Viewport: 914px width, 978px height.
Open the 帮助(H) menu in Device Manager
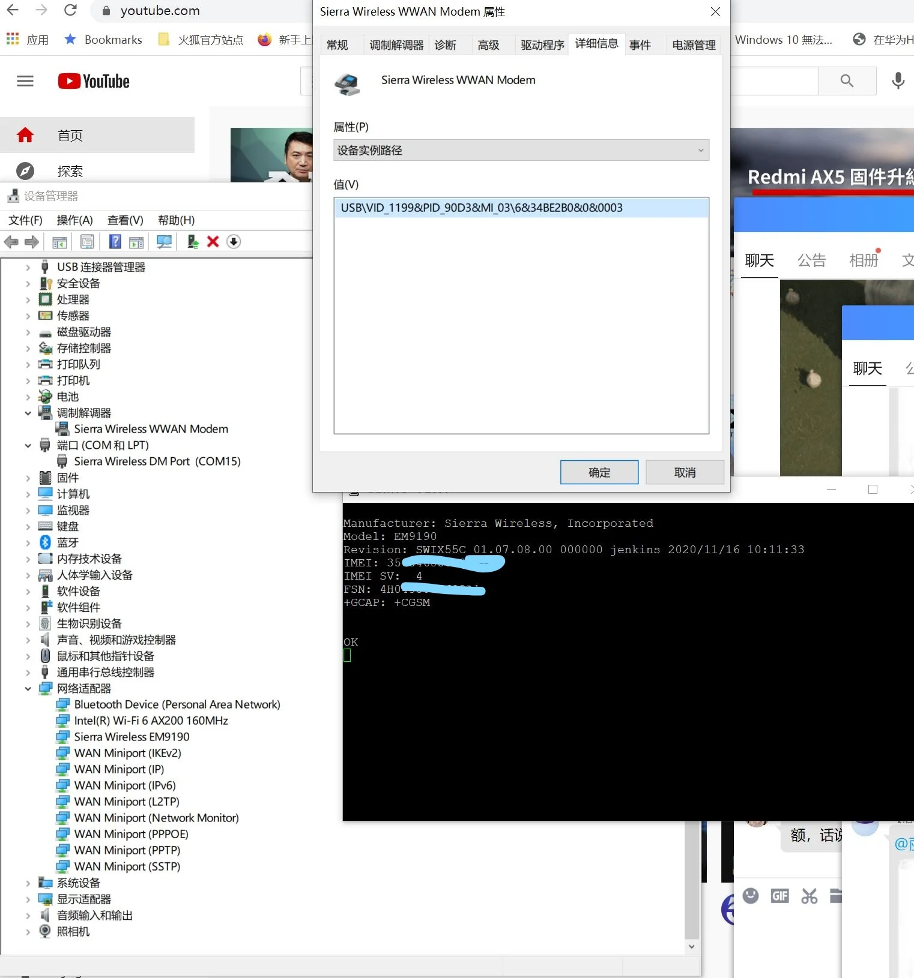point(177,220)
